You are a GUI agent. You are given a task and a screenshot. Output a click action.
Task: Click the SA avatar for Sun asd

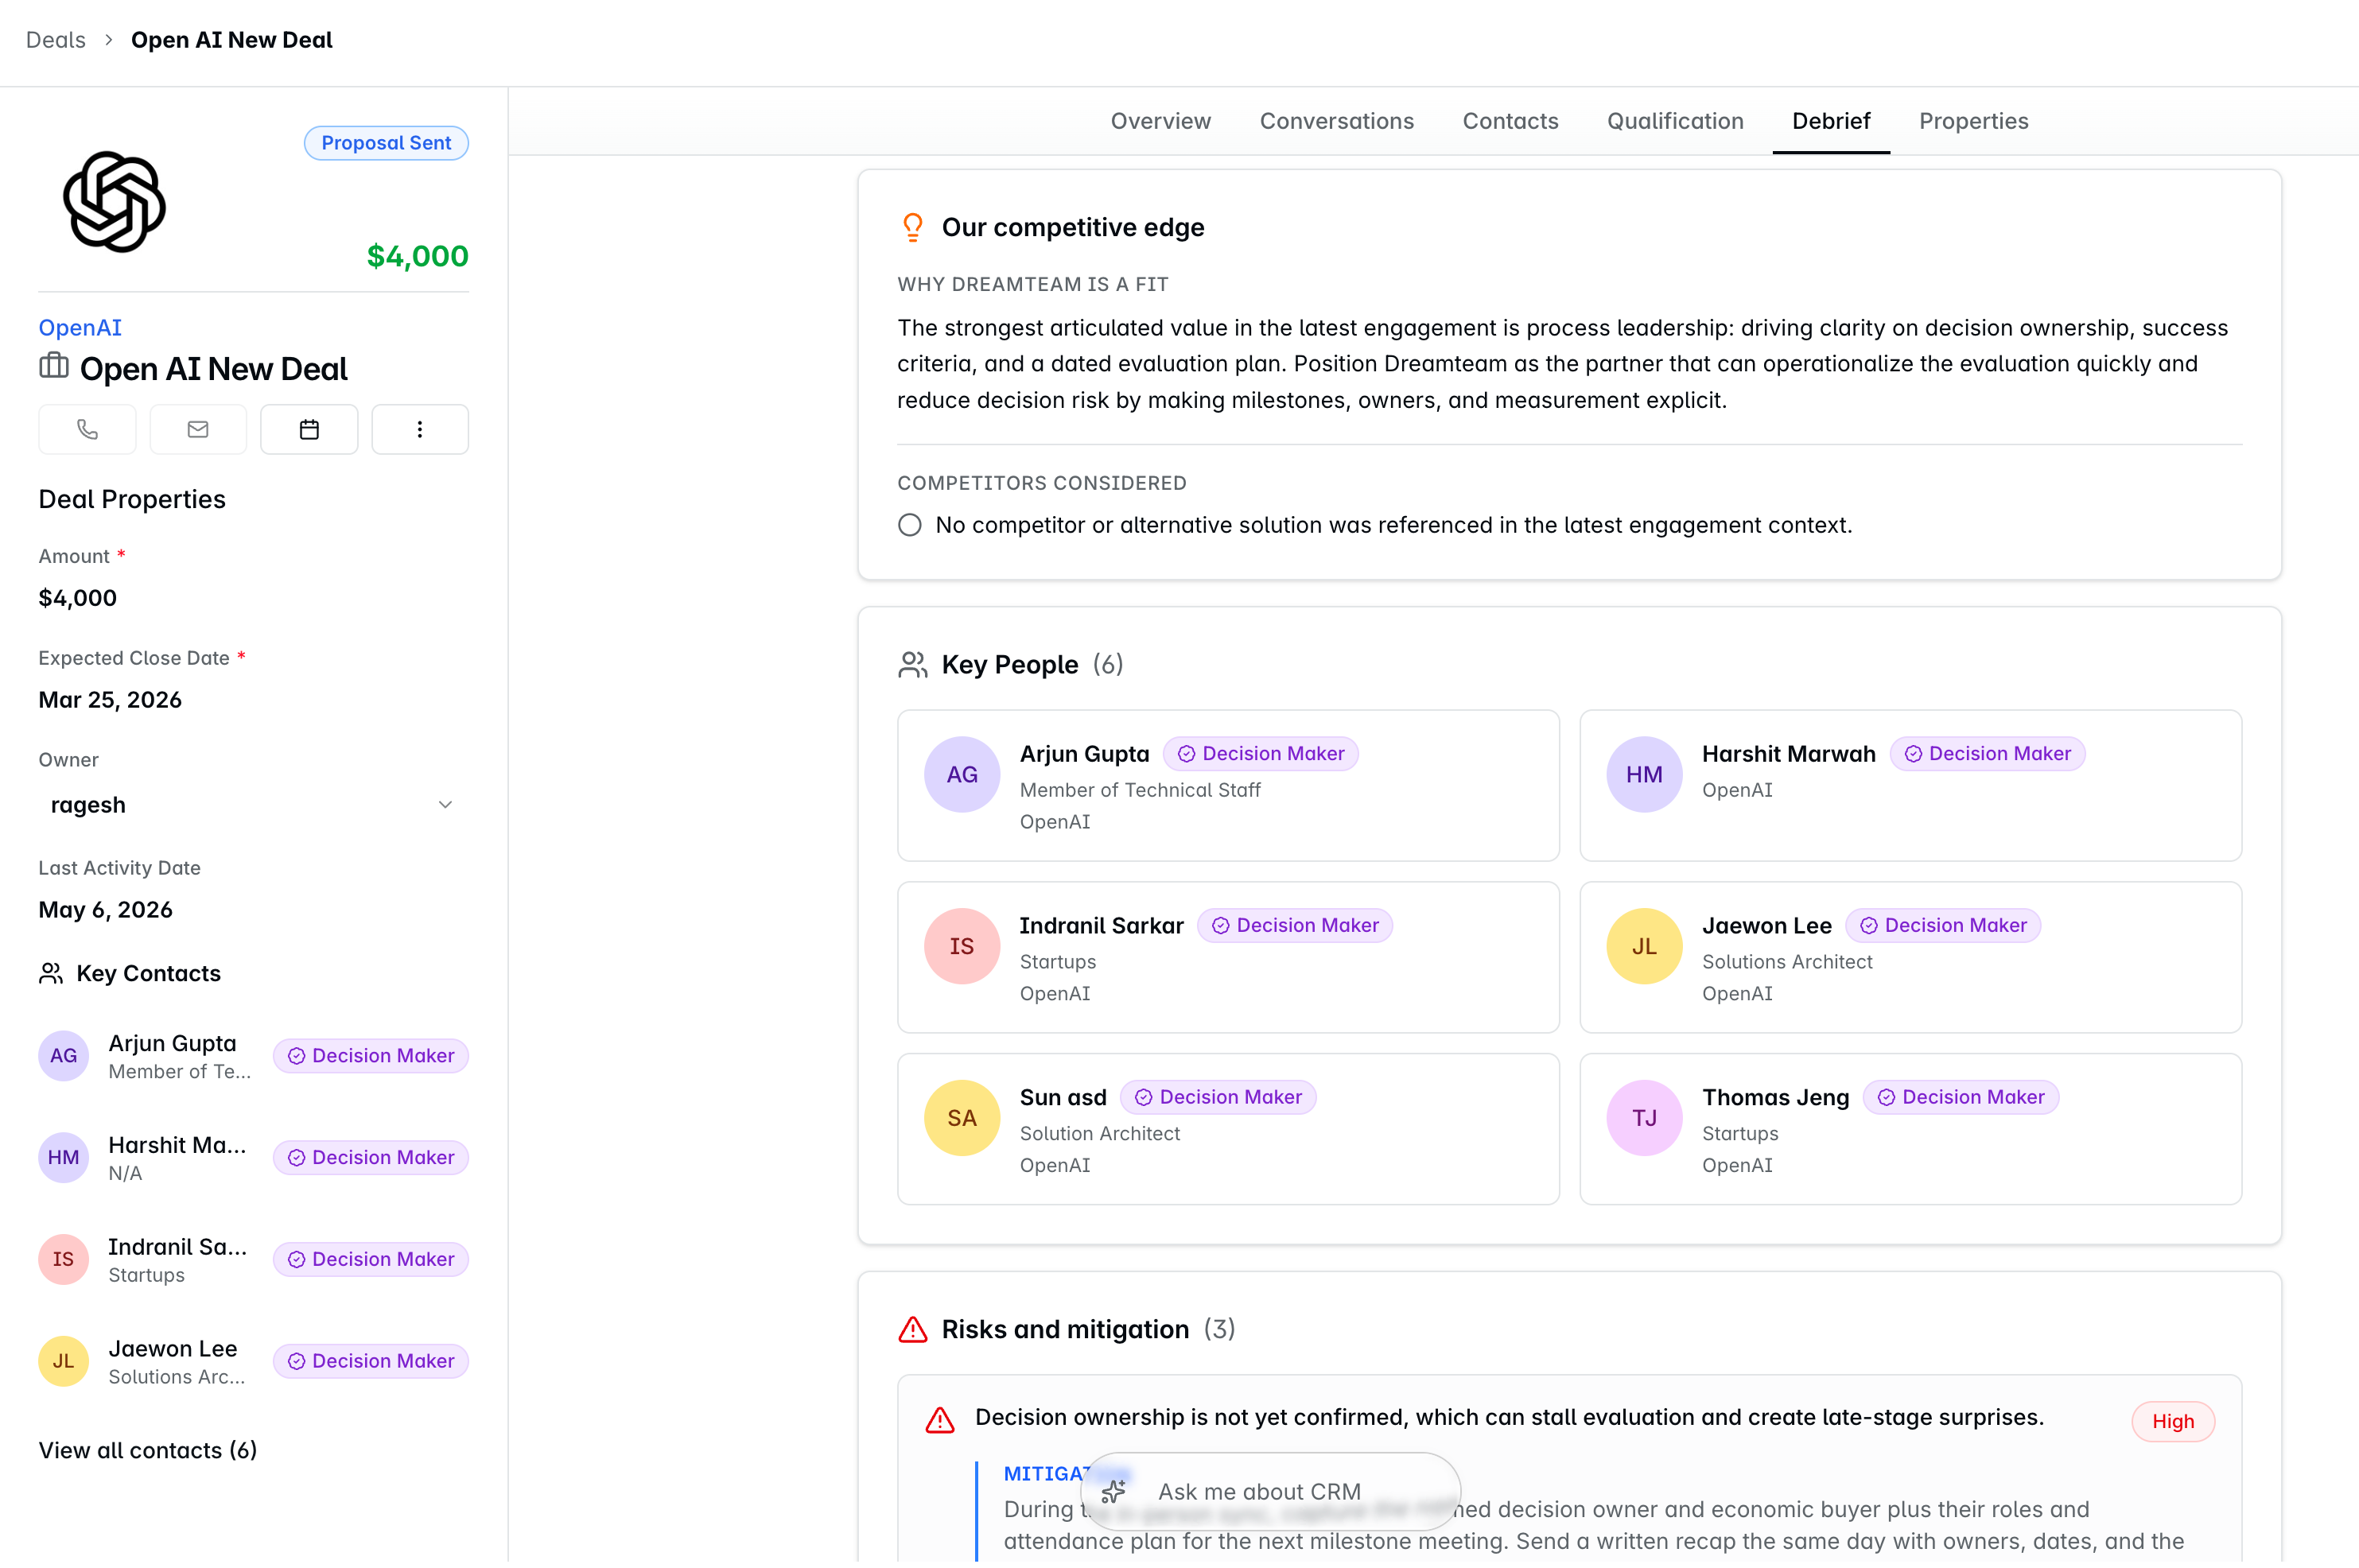click(x=962, y=1118)
